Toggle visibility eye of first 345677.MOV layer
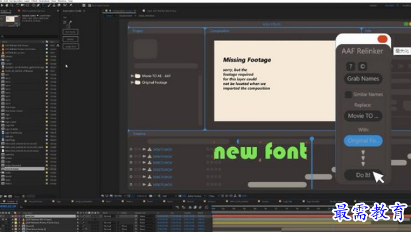Image resolution: width=411 pixels, height=232 pixels. pyautogui.click(x=131, y=150)
